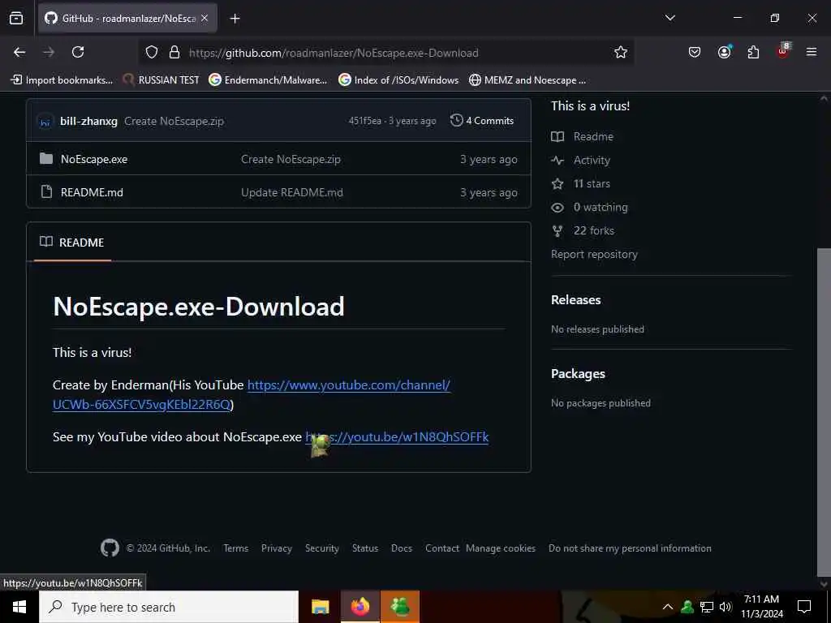
Task: Open commit hash 451f5ea
Action: [364, 121]
